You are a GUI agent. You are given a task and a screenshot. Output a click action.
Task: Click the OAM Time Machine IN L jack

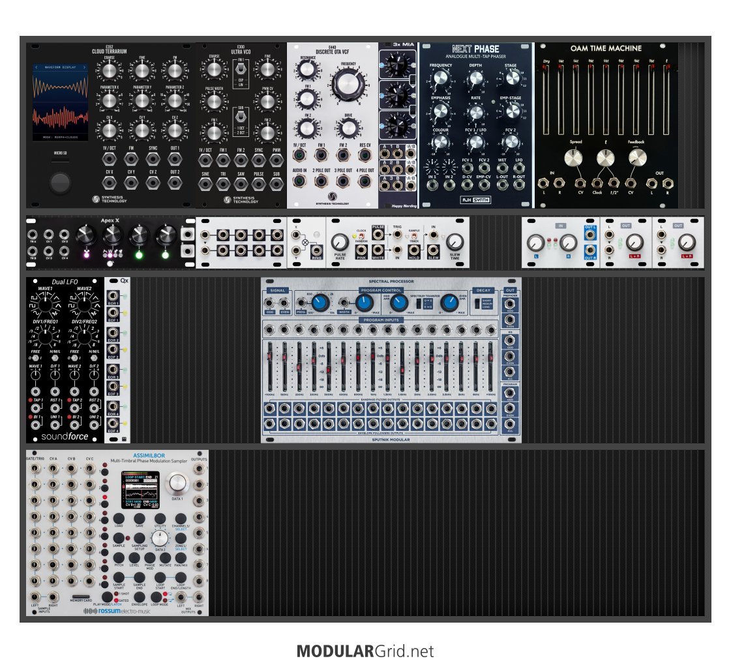click(x=543, y=183)
